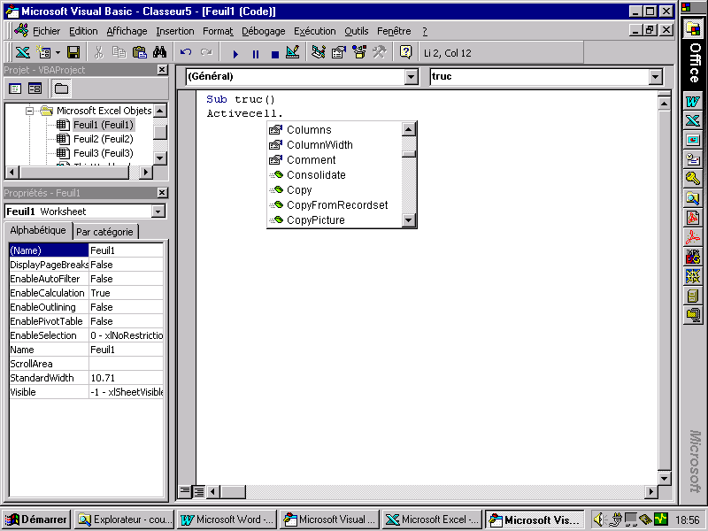Click the Insert UserForm toolbar icon
Viewport: 708px width, 531px height.
coord(44,52)
